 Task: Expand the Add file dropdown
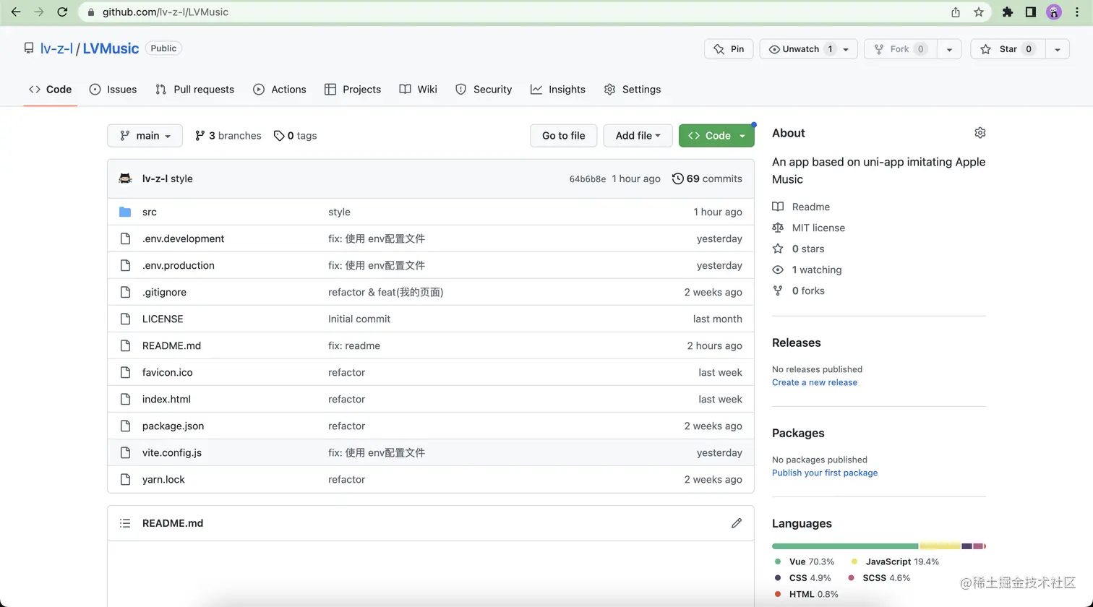tap(638, 136)
